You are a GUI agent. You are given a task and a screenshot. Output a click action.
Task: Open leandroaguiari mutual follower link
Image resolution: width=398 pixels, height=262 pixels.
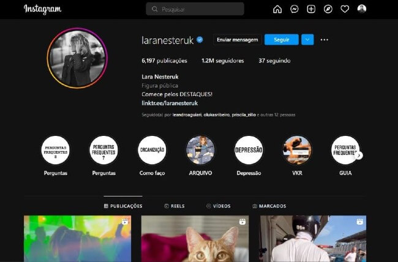tap(187, 114)
